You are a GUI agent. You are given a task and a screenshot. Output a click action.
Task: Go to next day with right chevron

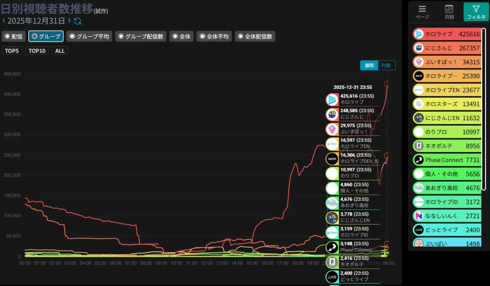pyautogui.click(x=69, y=21)
